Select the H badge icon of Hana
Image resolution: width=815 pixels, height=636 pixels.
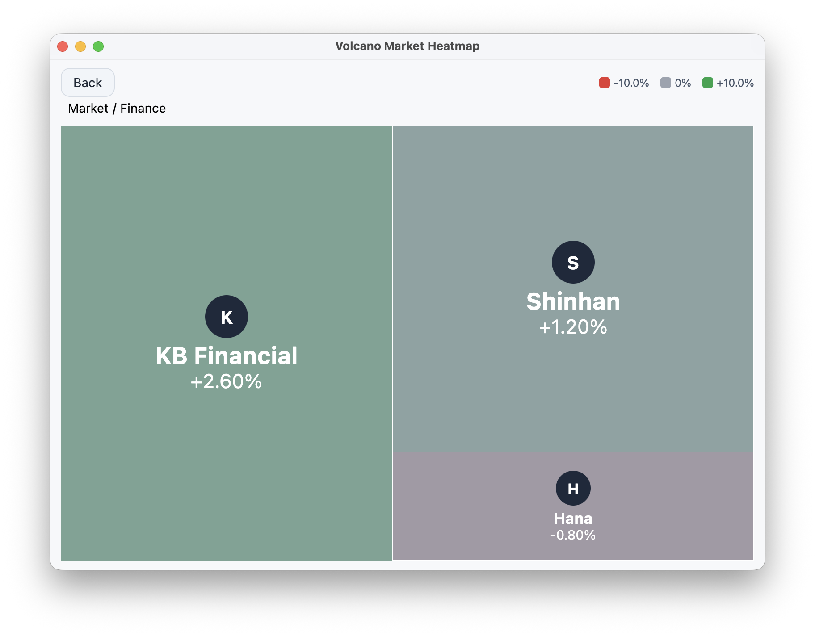573,488
